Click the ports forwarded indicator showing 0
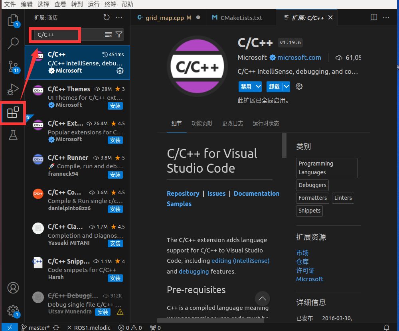The height and width of the screenshot is (331, 399). click(x=155, y=328)
